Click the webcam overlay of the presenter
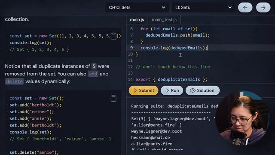Screen dimensions: 275x155 242,118
